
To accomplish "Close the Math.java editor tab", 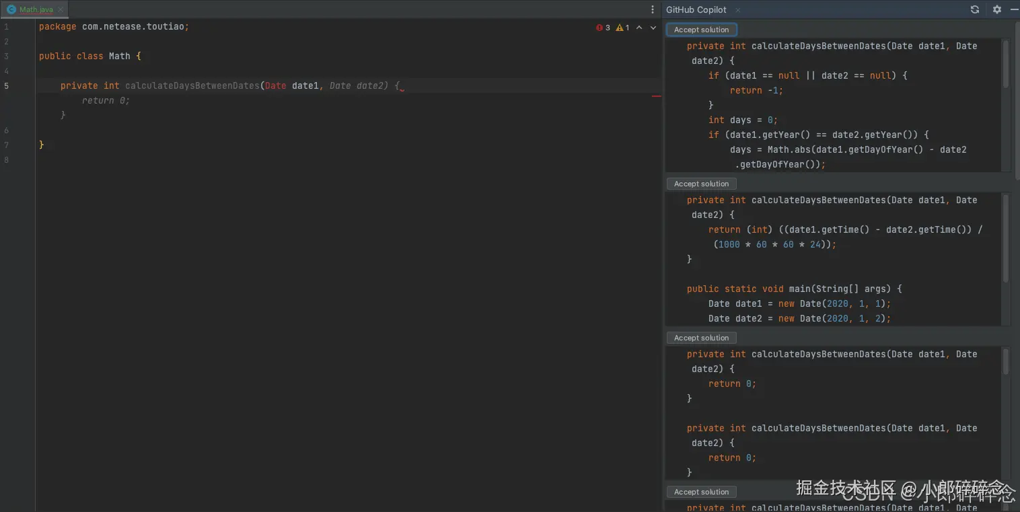I will [x=60, y=9].
